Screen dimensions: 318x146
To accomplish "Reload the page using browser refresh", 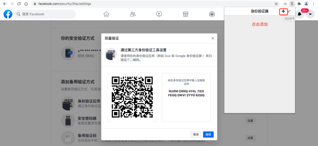I will tap(19, 4).
